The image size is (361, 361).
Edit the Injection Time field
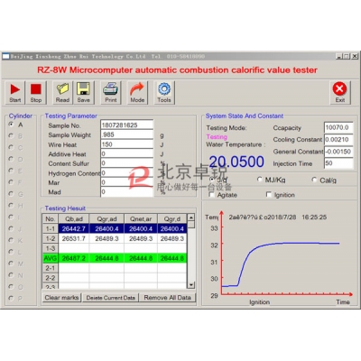pos(338,163)
